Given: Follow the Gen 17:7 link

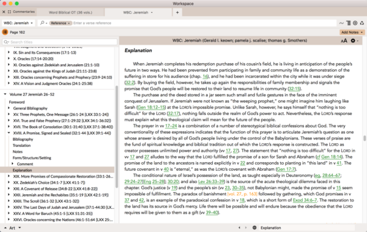Looking at the screenshot, I should pyautogui.click(x=286, y=169).
